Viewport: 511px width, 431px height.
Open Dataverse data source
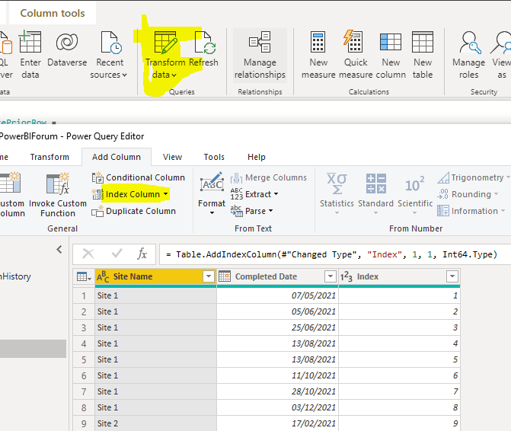(67, 49)
